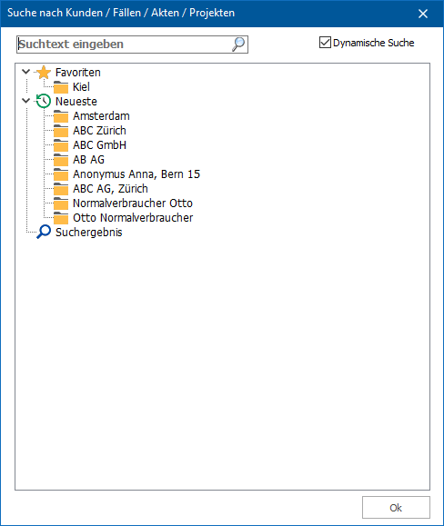Viewport: 444px width, 526px height.
Task: Select ABC AG, Zürich entry
Action: point(110,189)
